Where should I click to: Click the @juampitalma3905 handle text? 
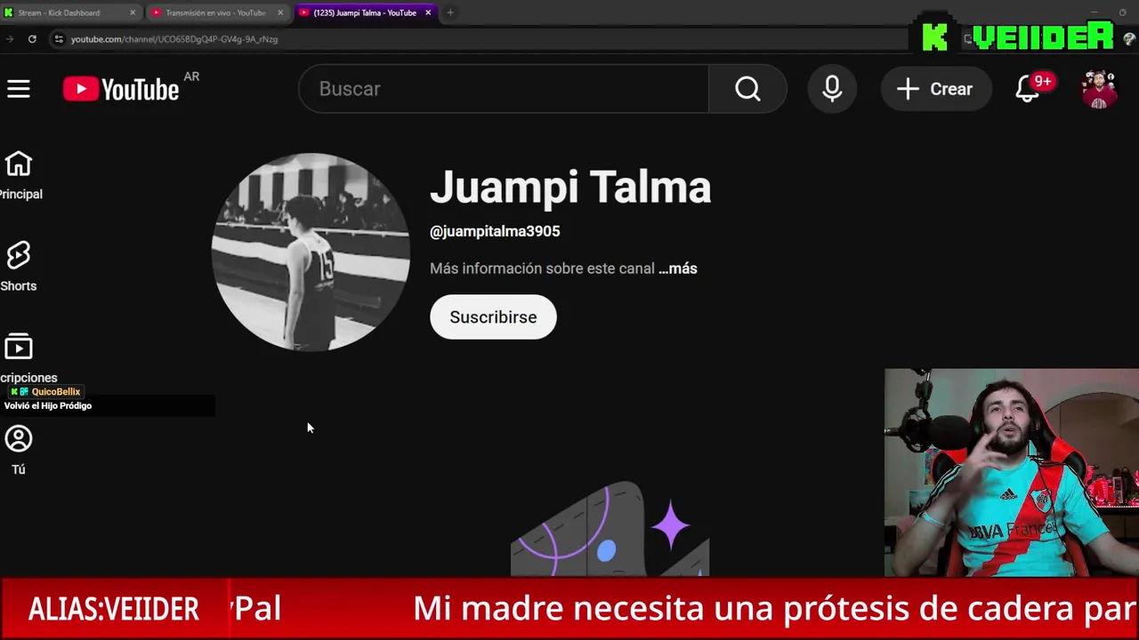click(x=495, y=231)
